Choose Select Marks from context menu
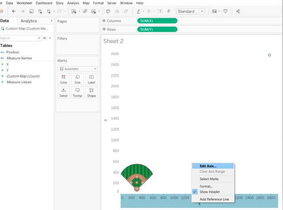The width and height of the screenshot is (283, 210). pyautogui.click(x=213, y=179)
